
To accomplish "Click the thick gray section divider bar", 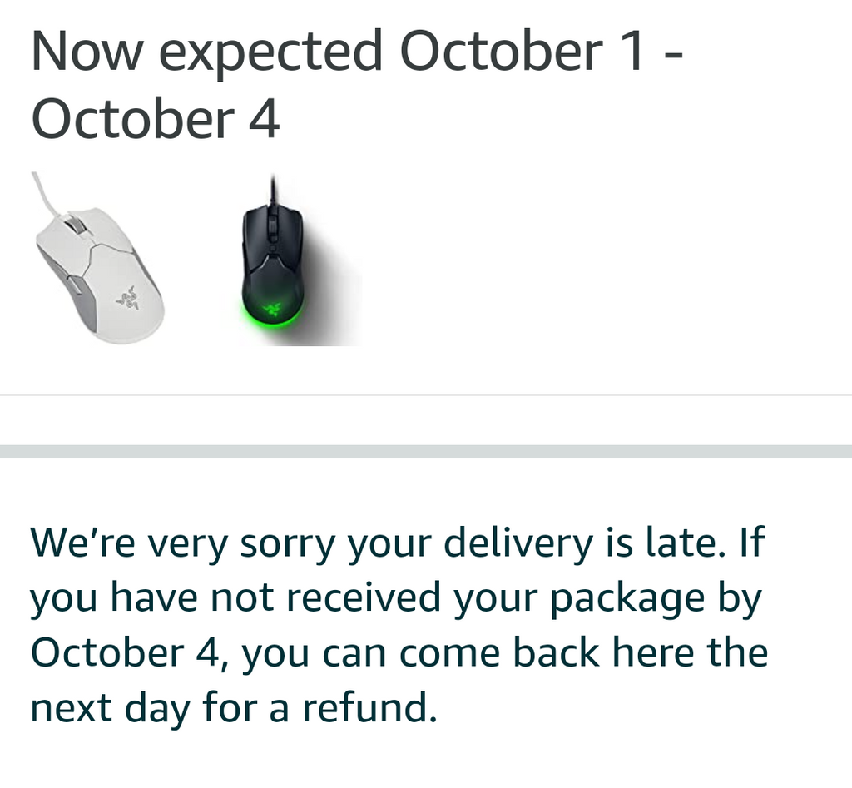I will 426,452.
